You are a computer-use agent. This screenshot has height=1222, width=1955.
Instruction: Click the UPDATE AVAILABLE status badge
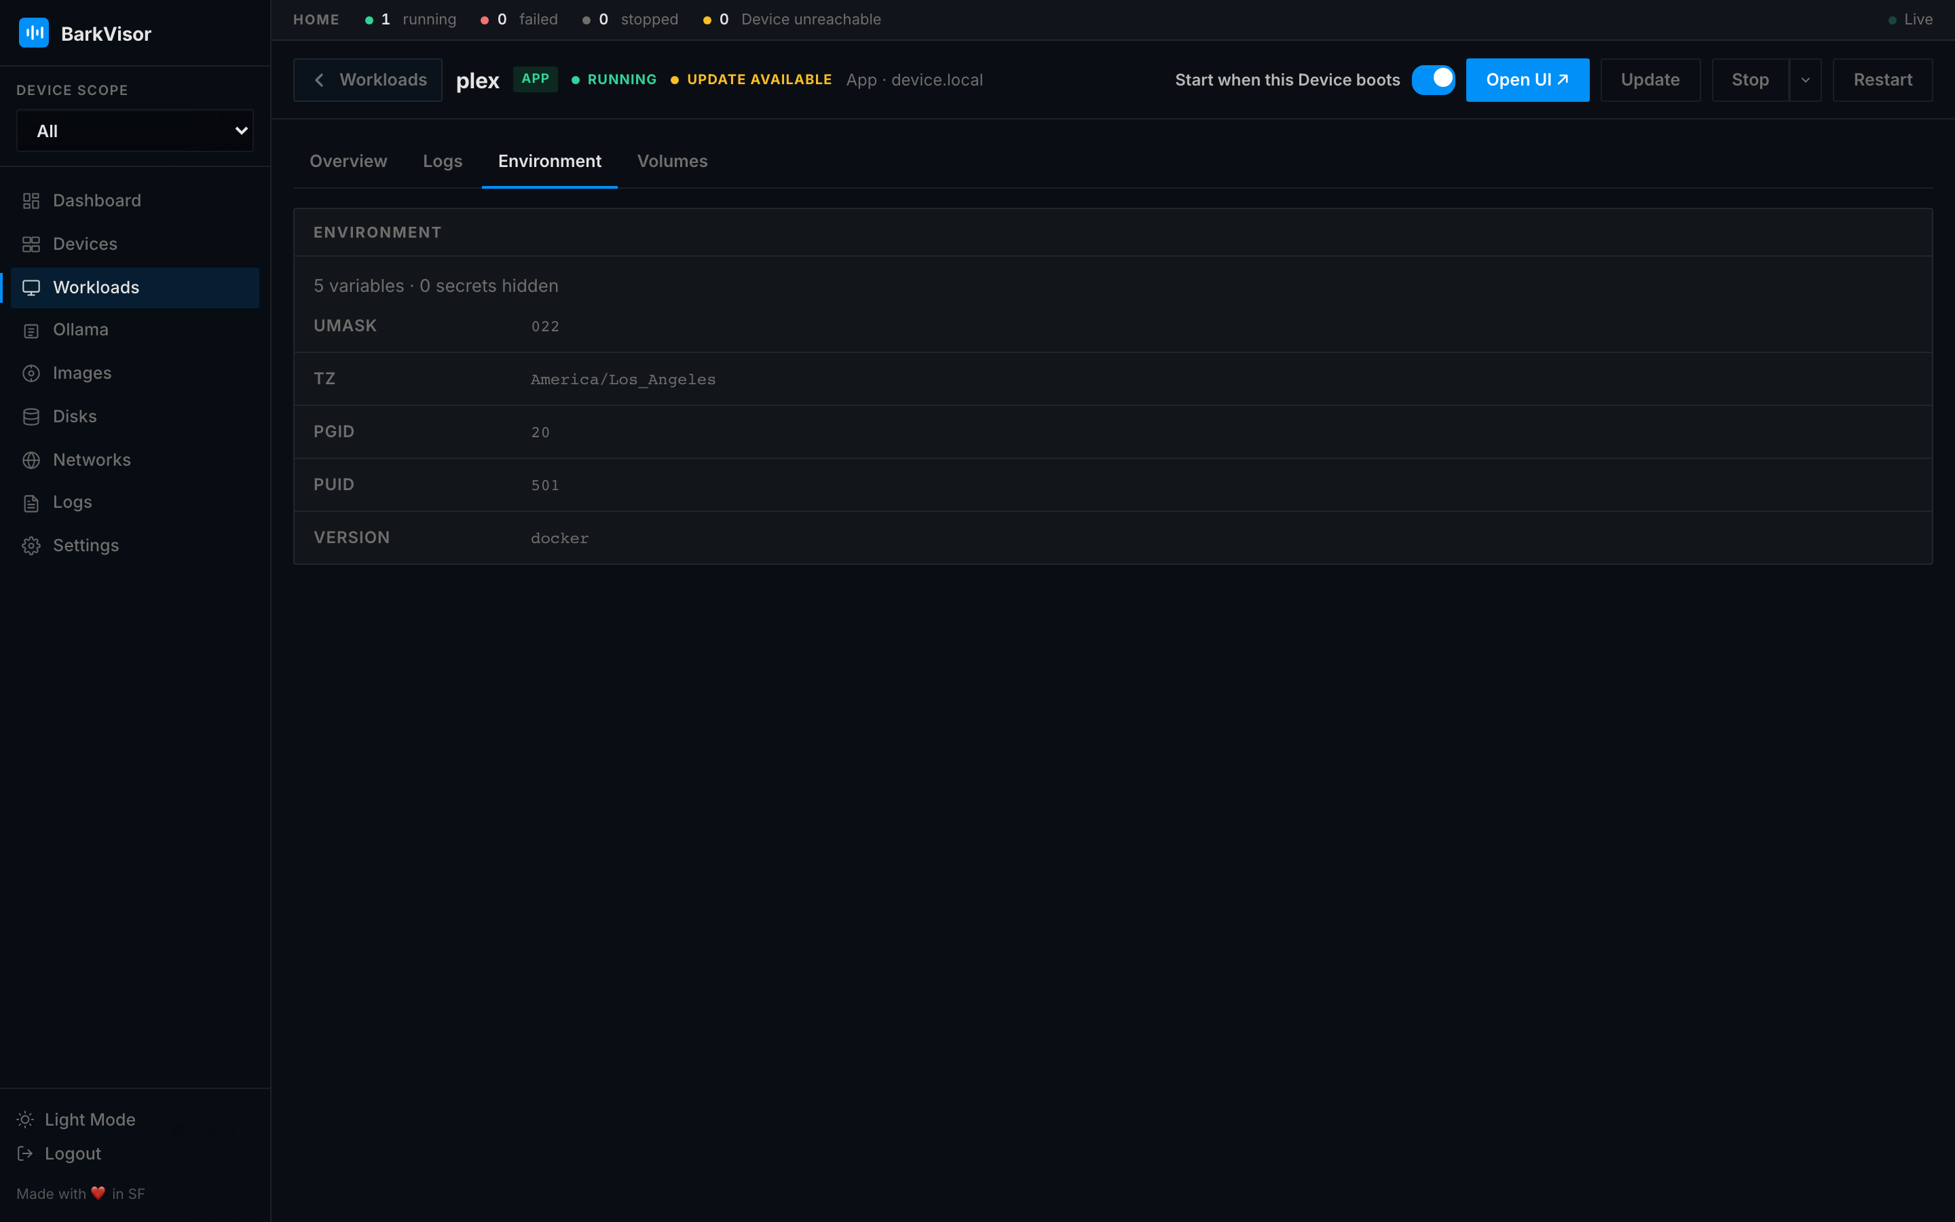751,79
